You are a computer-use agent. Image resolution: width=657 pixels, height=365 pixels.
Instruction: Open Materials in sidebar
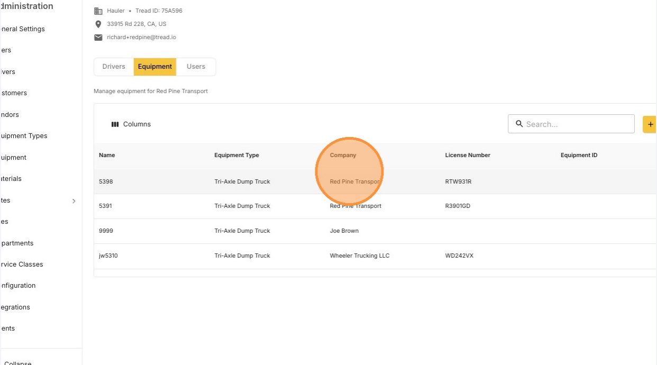coord(11,179)
